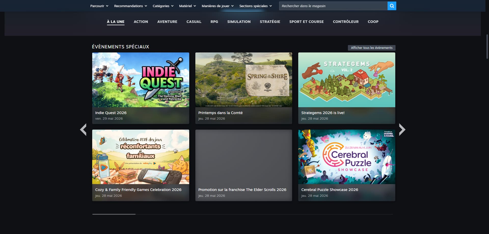Screen dimensions: 489x234
Task: Click the Indie Quest 2026 title
Action: point(111,113)
